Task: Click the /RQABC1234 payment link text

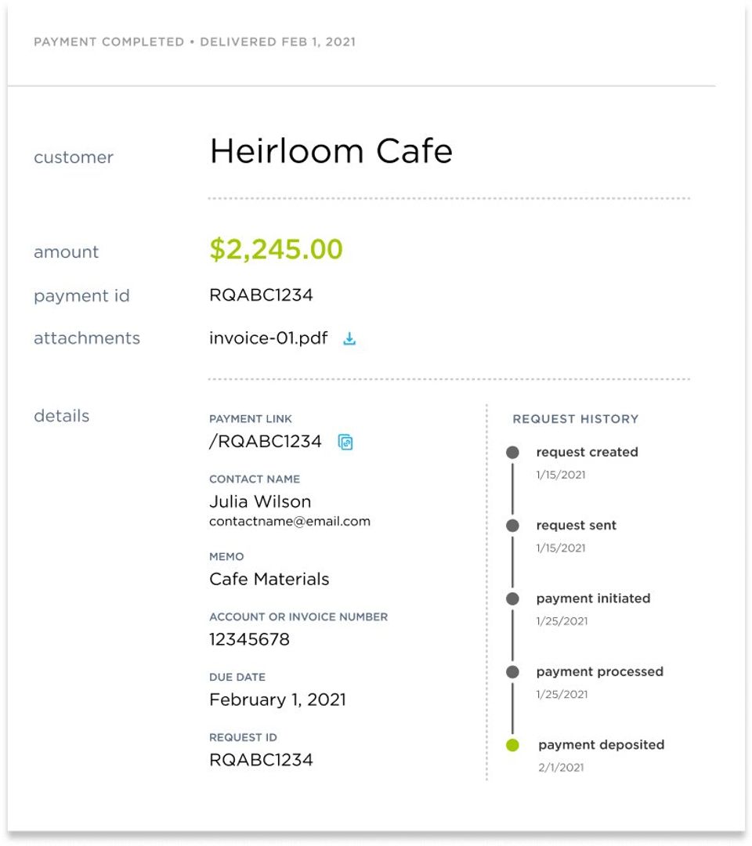Action: click(265, 442)
